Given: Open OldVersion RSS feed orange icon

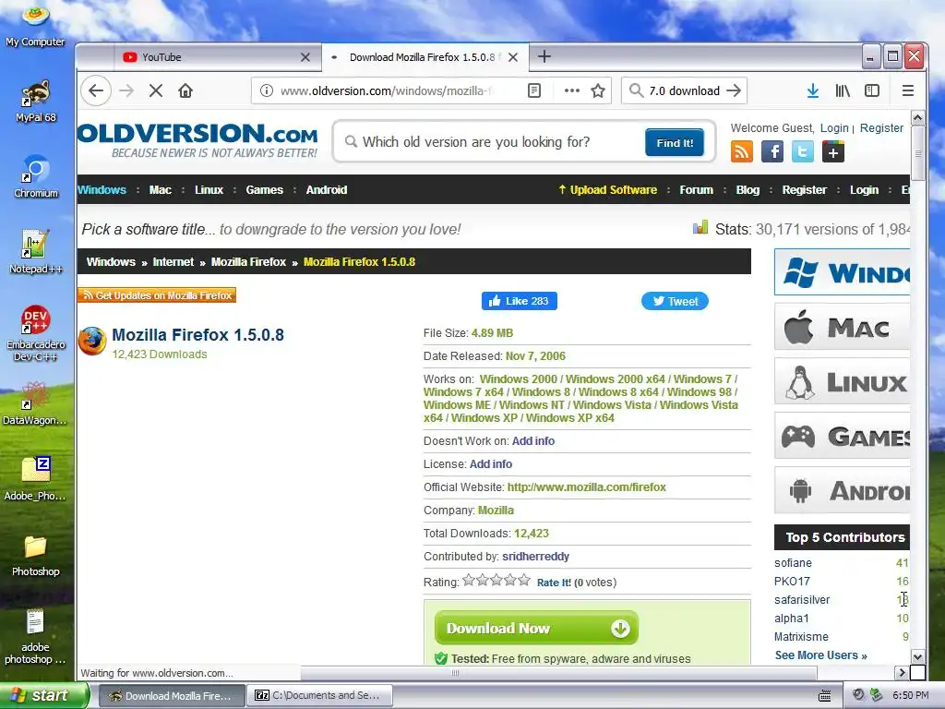Looking at the screenshot, I should (x=741, y=151).
